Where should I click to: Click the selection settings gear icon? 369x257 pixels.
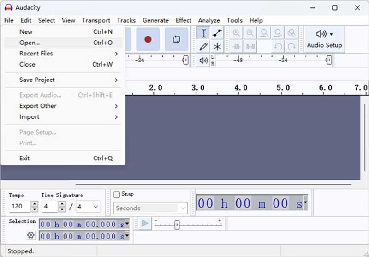click(30, 235)
